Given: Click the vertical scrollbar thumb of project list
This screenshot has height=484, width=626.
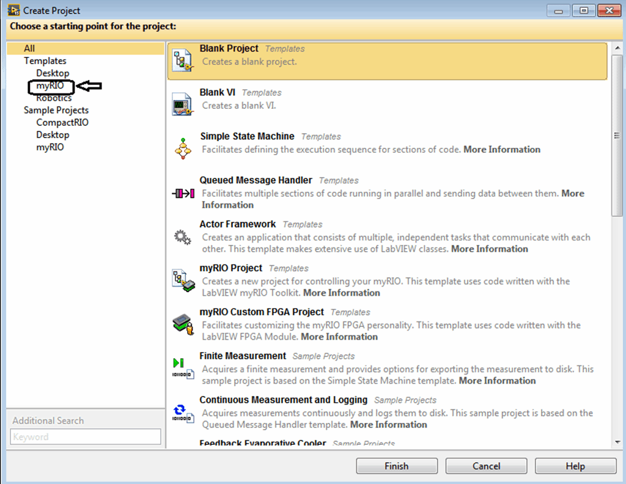Looking at the screenshot, I should (x=617, y=136).
